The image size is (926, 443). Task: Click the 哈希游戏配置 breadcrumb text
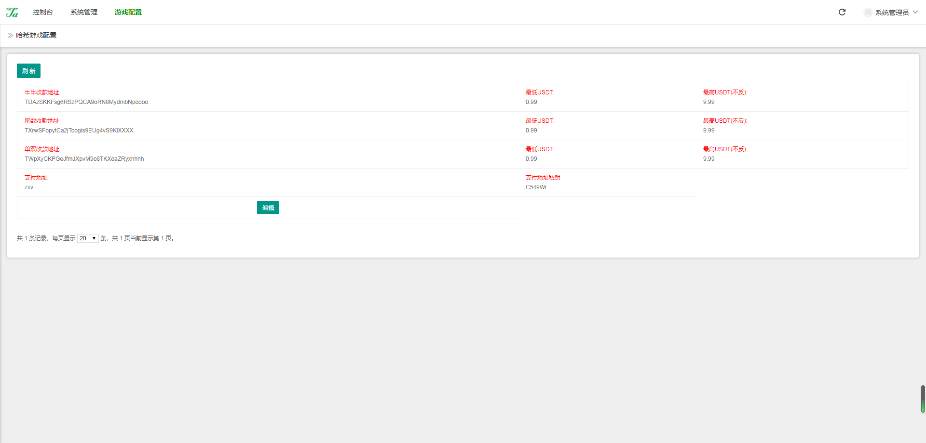(x=36, y=35)
